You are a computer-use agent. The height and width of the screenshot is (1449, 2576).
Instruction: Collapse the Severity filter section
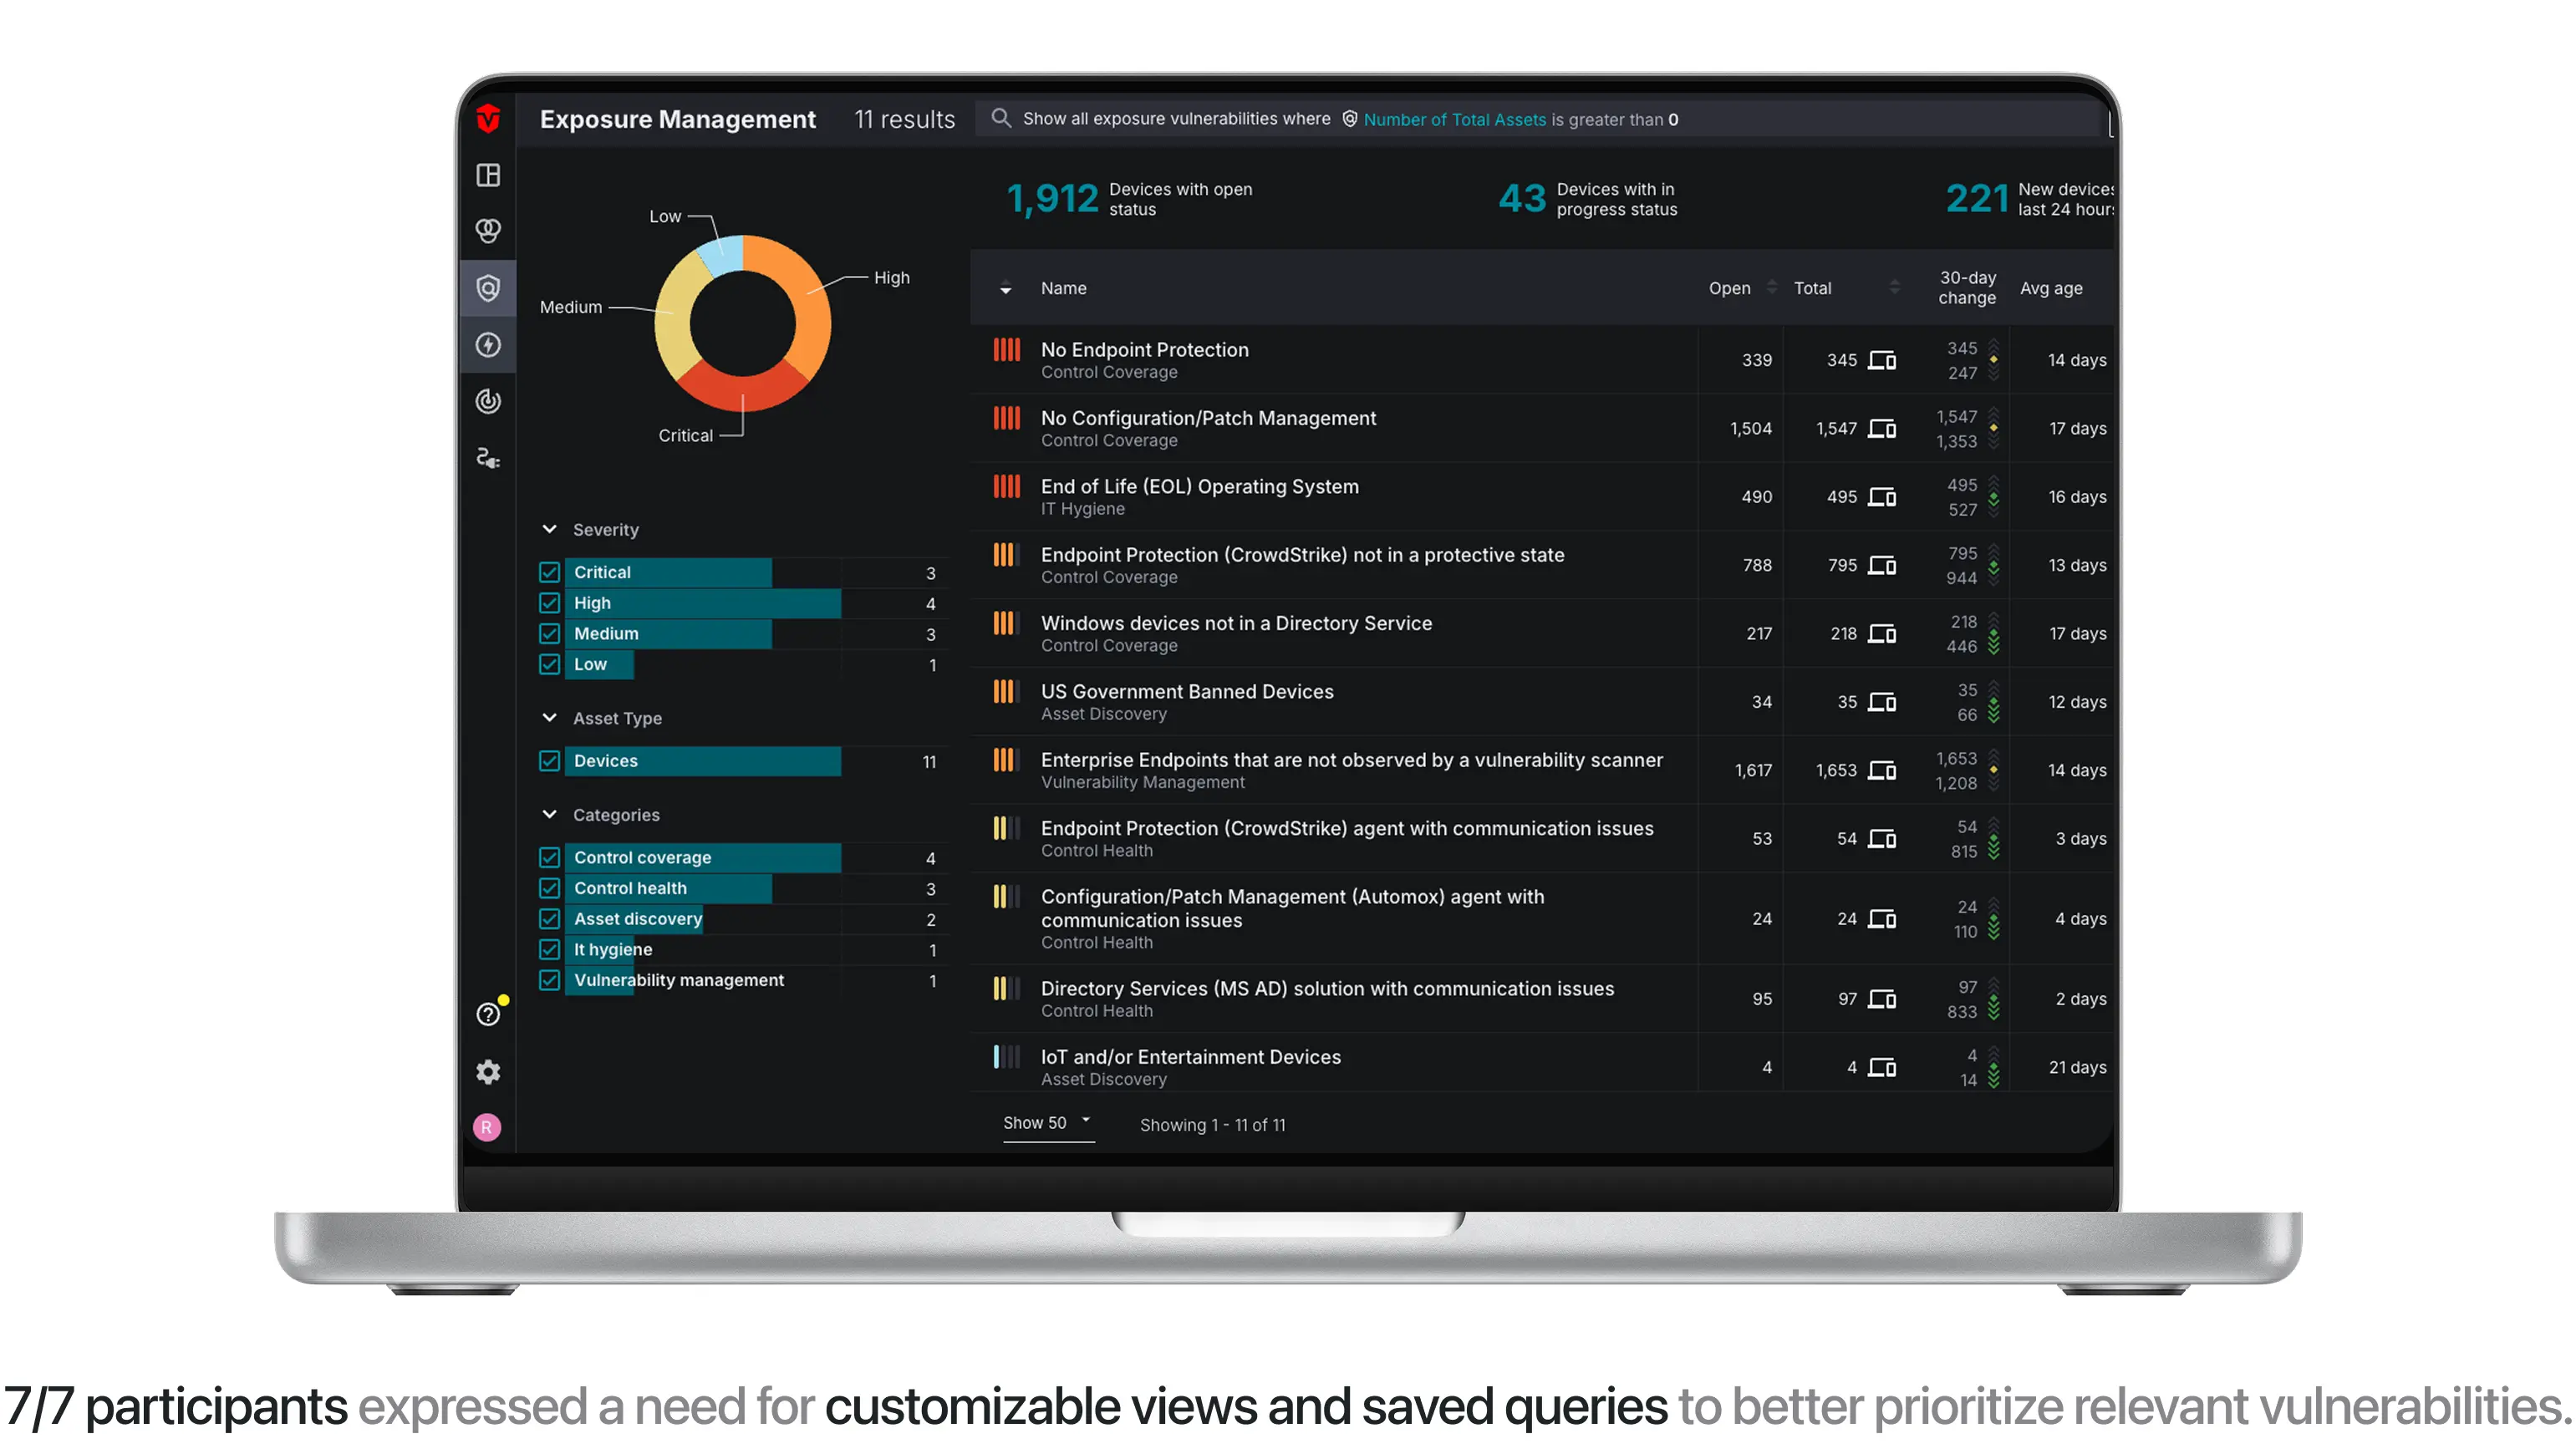coord(549,529)
